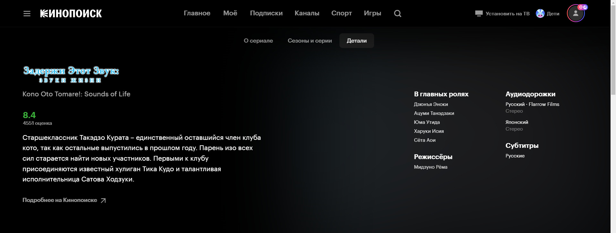
Task: Open director Мидзуно Рёма page
Action: [430, 167]
